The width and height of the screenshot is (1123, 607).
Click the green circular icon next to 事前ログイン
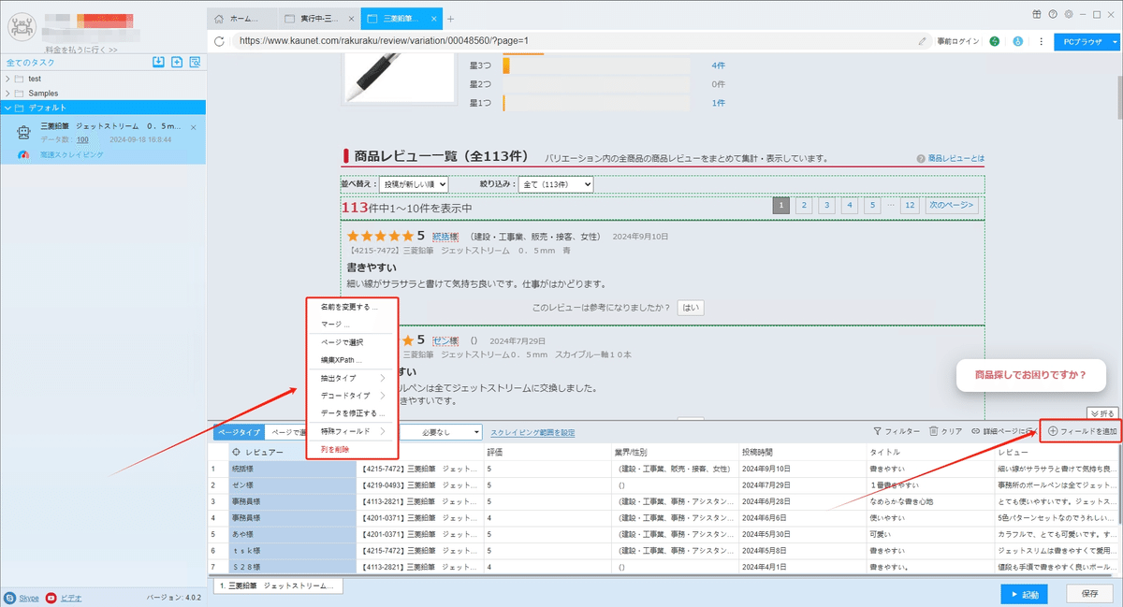tap(994, 41)
